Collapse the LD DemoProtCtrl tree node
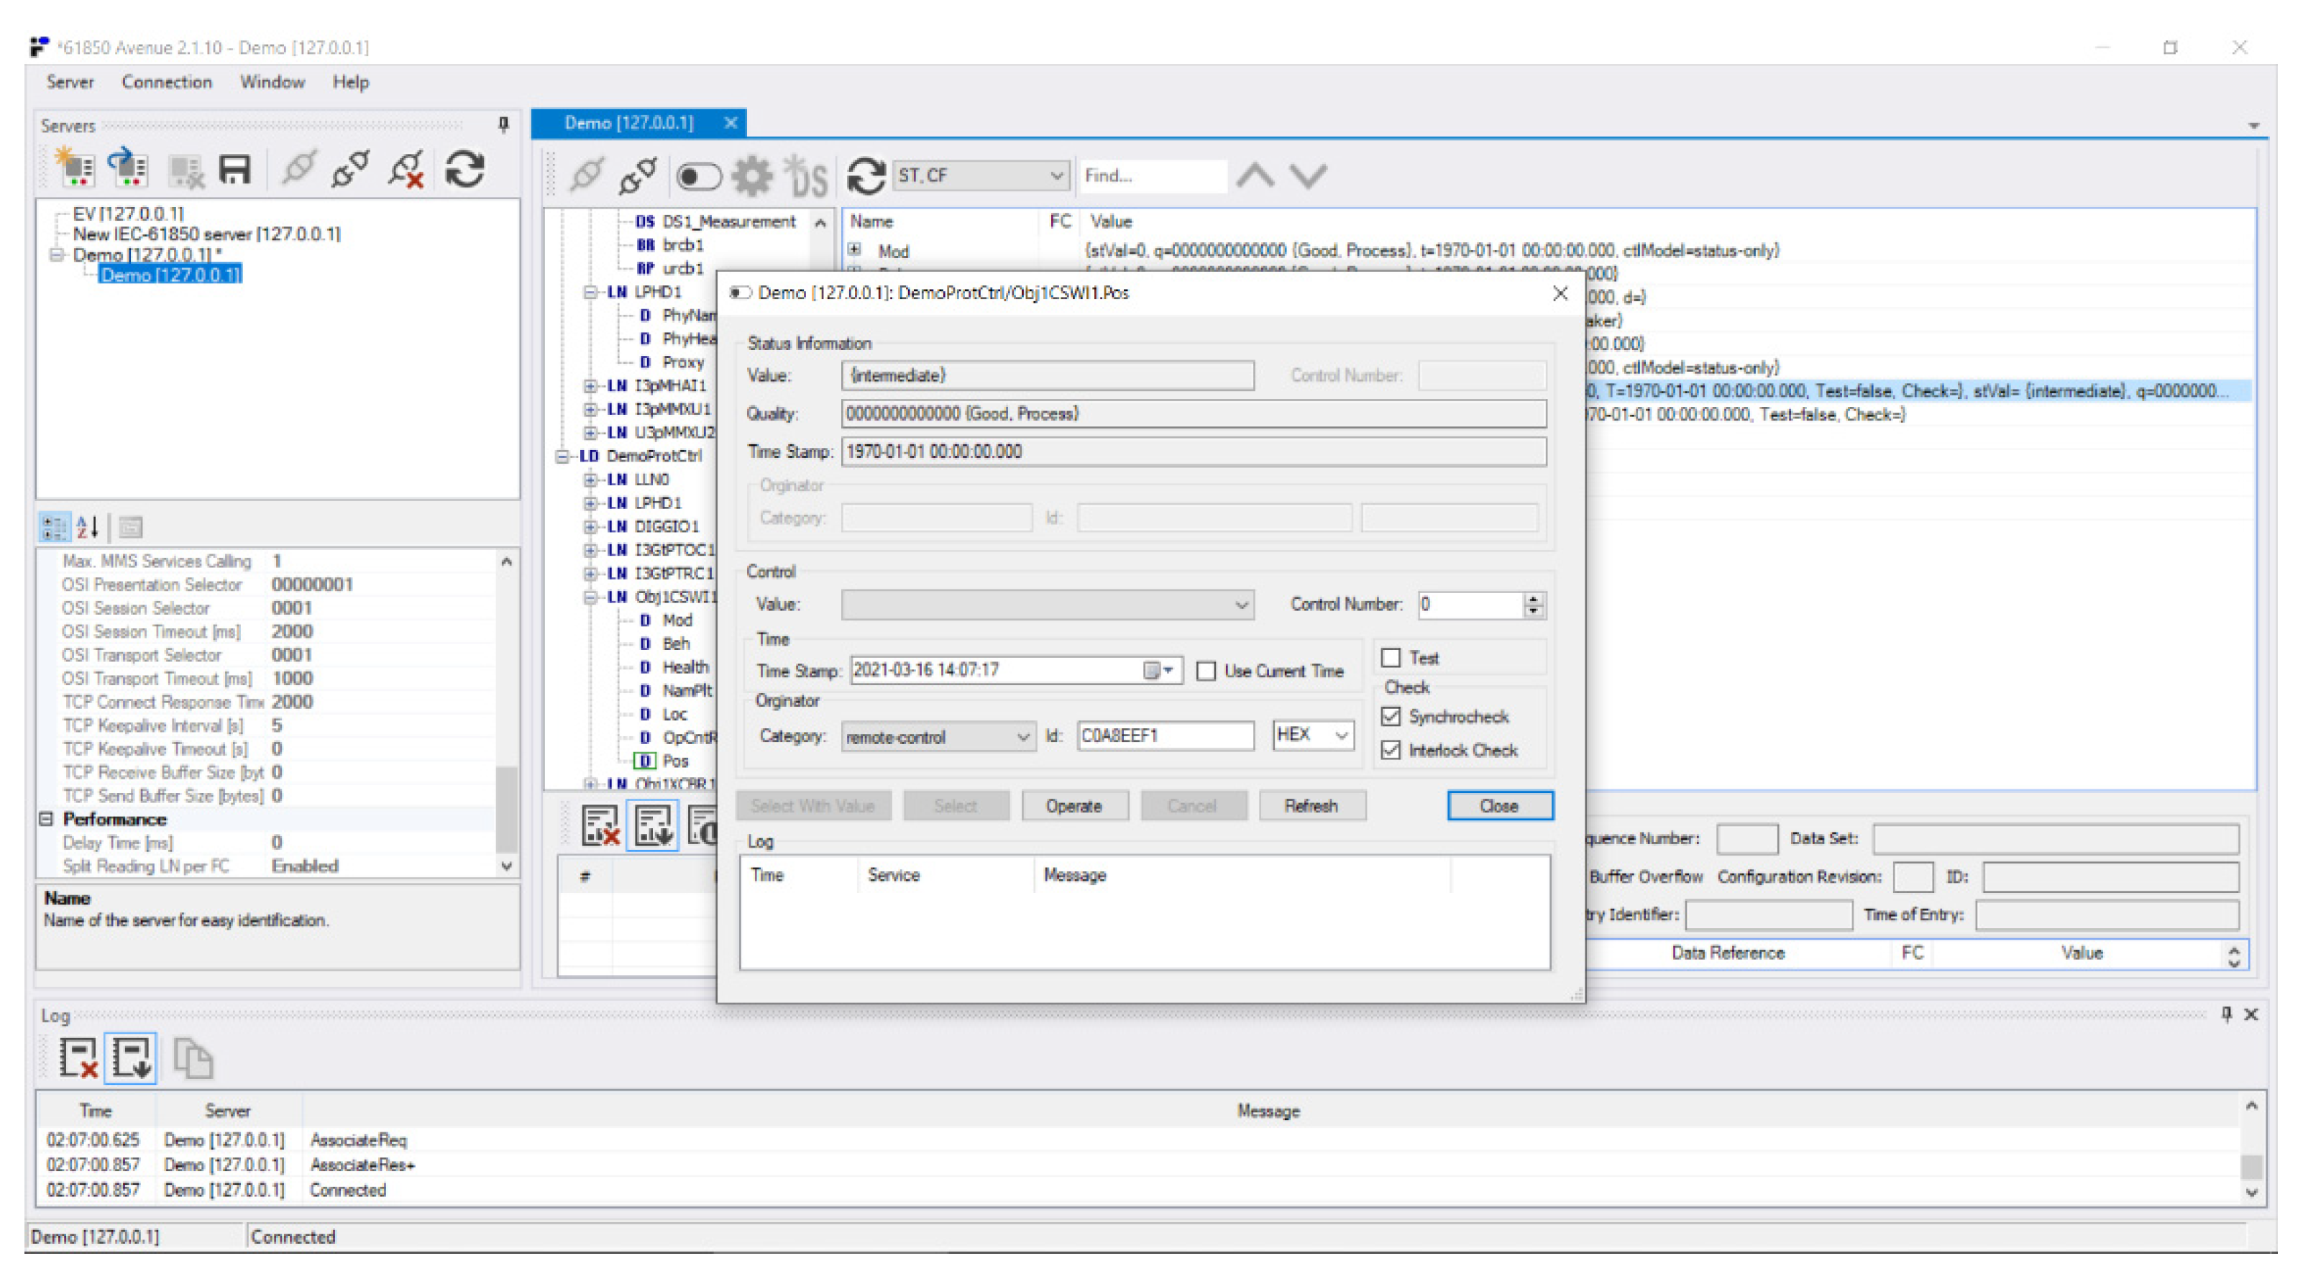The height and width of the screenshot is (1279, 2303). tap(562, 457)
